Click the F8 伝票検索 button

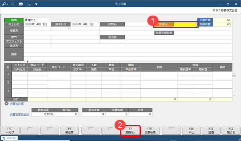(x=150, y=131)
